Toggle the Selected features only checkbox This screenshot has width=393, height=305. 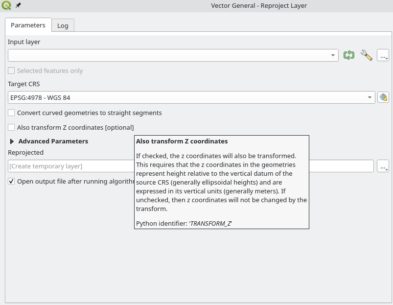(11, 70)
